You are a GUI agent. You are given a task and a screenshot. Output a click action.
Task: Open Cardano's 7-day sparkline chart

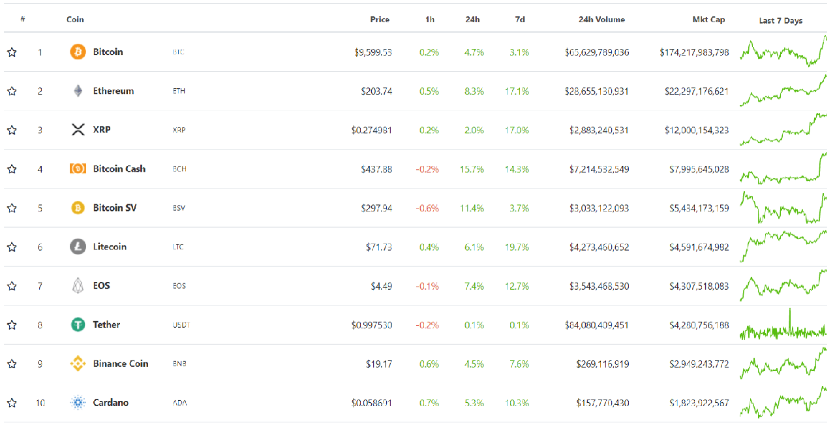(783, 402)
